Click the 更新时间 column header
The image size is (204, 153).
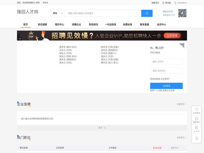click(175, 148)
